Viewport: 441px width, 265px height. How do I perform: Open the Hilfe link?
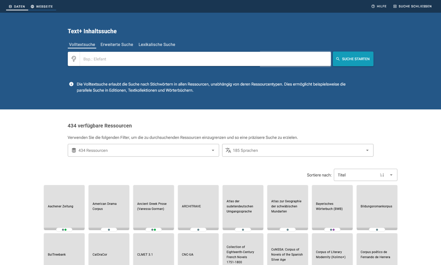[x=379, y=6]
